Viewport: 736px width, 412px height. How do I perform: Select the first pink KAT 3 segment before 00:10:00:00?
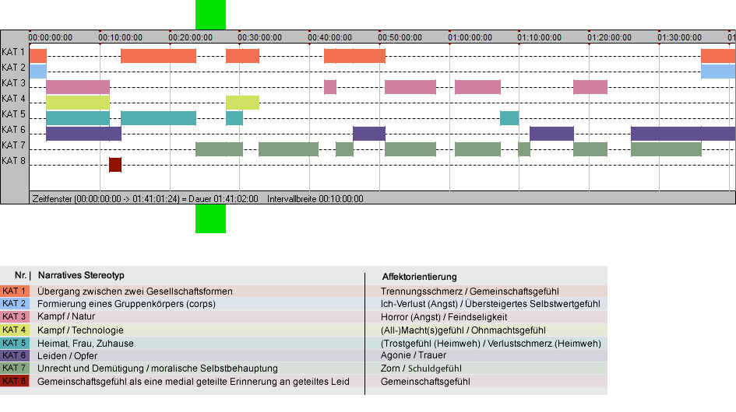click(x=78, y=87)
